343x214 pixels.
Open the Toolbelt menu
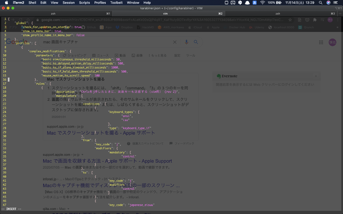pos(117,3)
